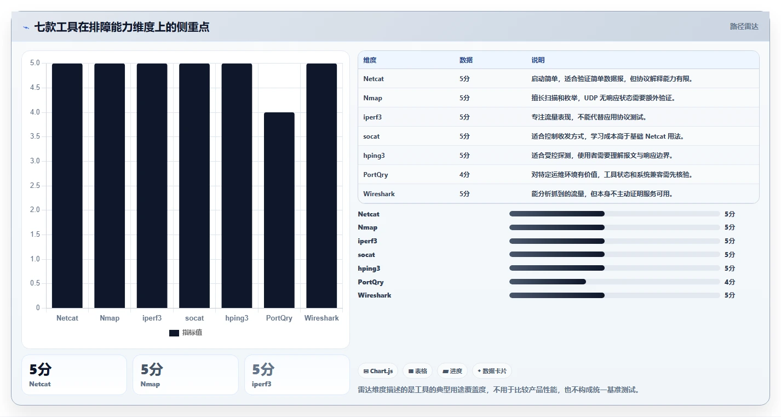Click the socat progress bar
Screen dimensions: 781x417
pos(615,254)
